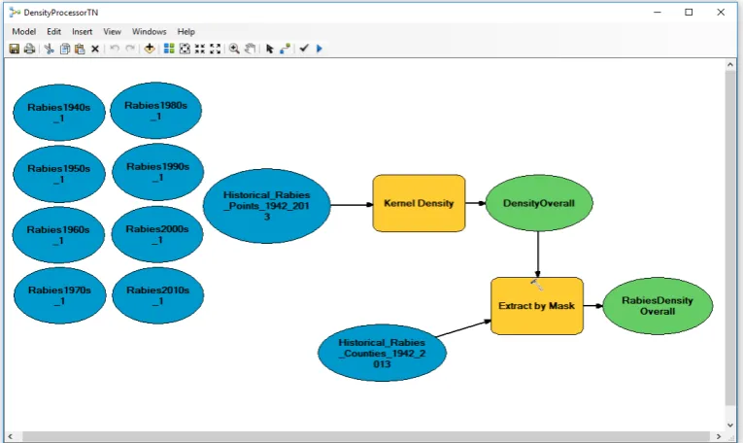
Task: Choose the Select arrow tool
Action: click(x=270, y=49)
